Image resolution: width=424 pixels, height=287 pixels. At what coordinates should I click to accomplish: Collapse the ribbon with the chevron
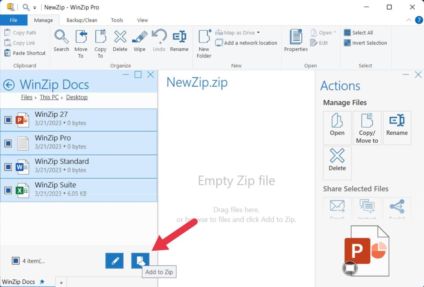pyautogui.click(x=409, y=20)
